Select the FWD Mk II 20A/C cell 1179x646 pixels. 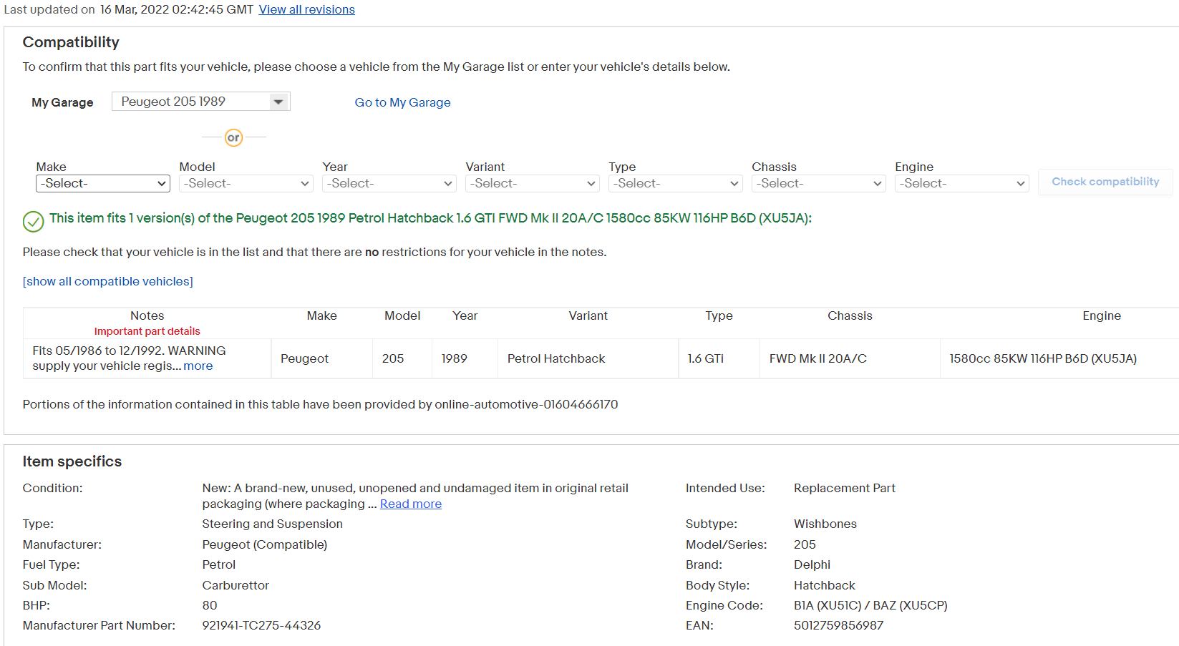click(x=850, y=358)
